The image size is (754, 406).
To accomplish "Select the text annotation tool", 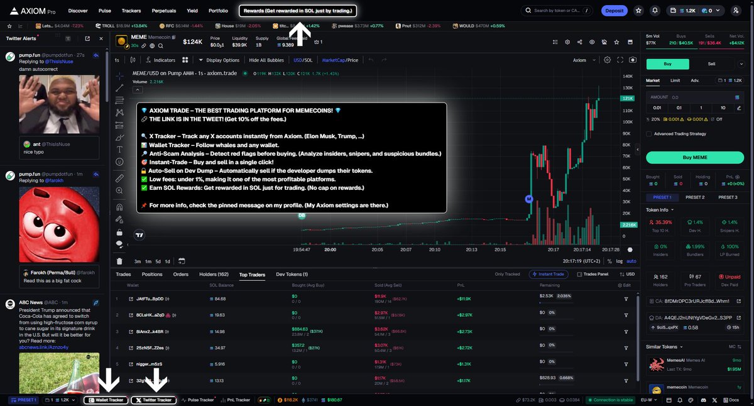I will 119,150.
